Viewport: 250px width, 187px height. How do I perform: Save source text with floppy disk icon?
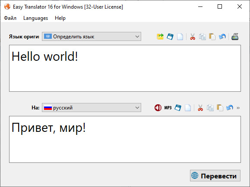pos(170,37)
